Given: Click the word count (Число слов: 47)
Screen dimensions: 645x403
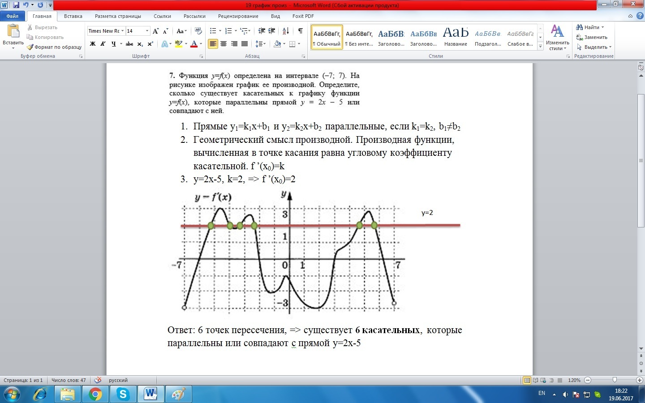Looking at the screenshot, I should [69, 380].
